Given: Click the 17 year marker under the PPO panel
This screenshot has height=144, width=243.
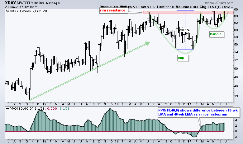Looking at the screenshot, I should tap(189, 142).
